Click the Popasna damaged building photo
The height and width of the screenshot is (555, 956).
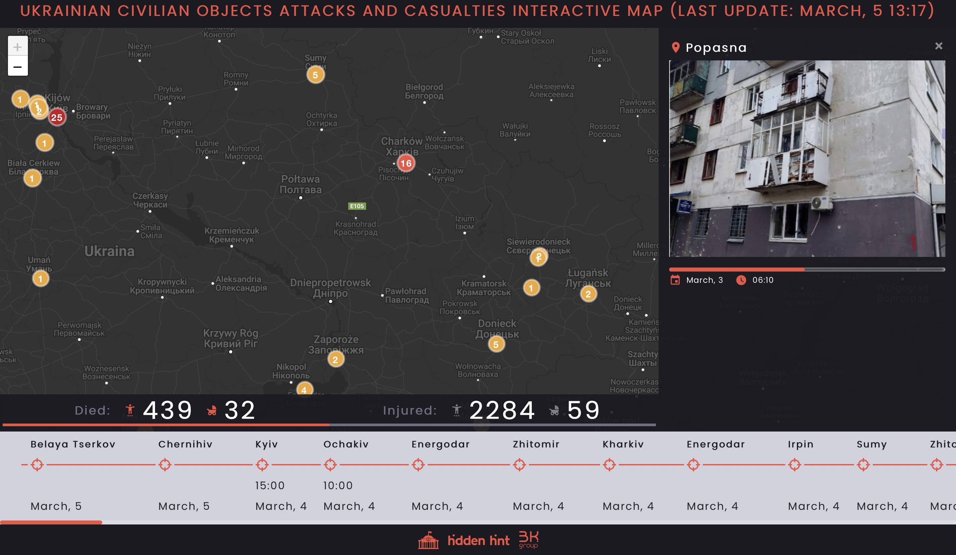pyautogui.click(x=807, y=159)
